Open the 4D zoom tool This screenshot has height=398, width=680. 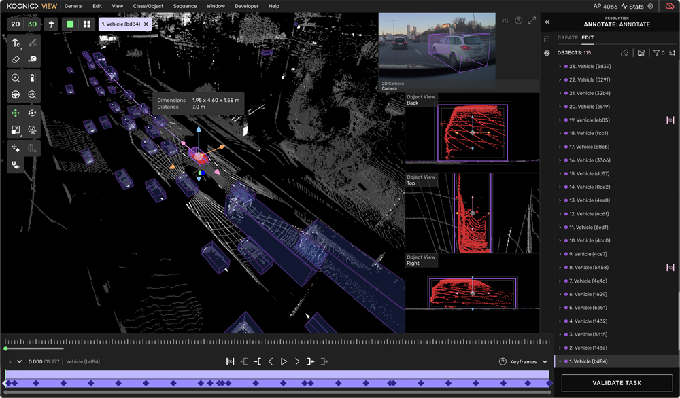point(32,94)
